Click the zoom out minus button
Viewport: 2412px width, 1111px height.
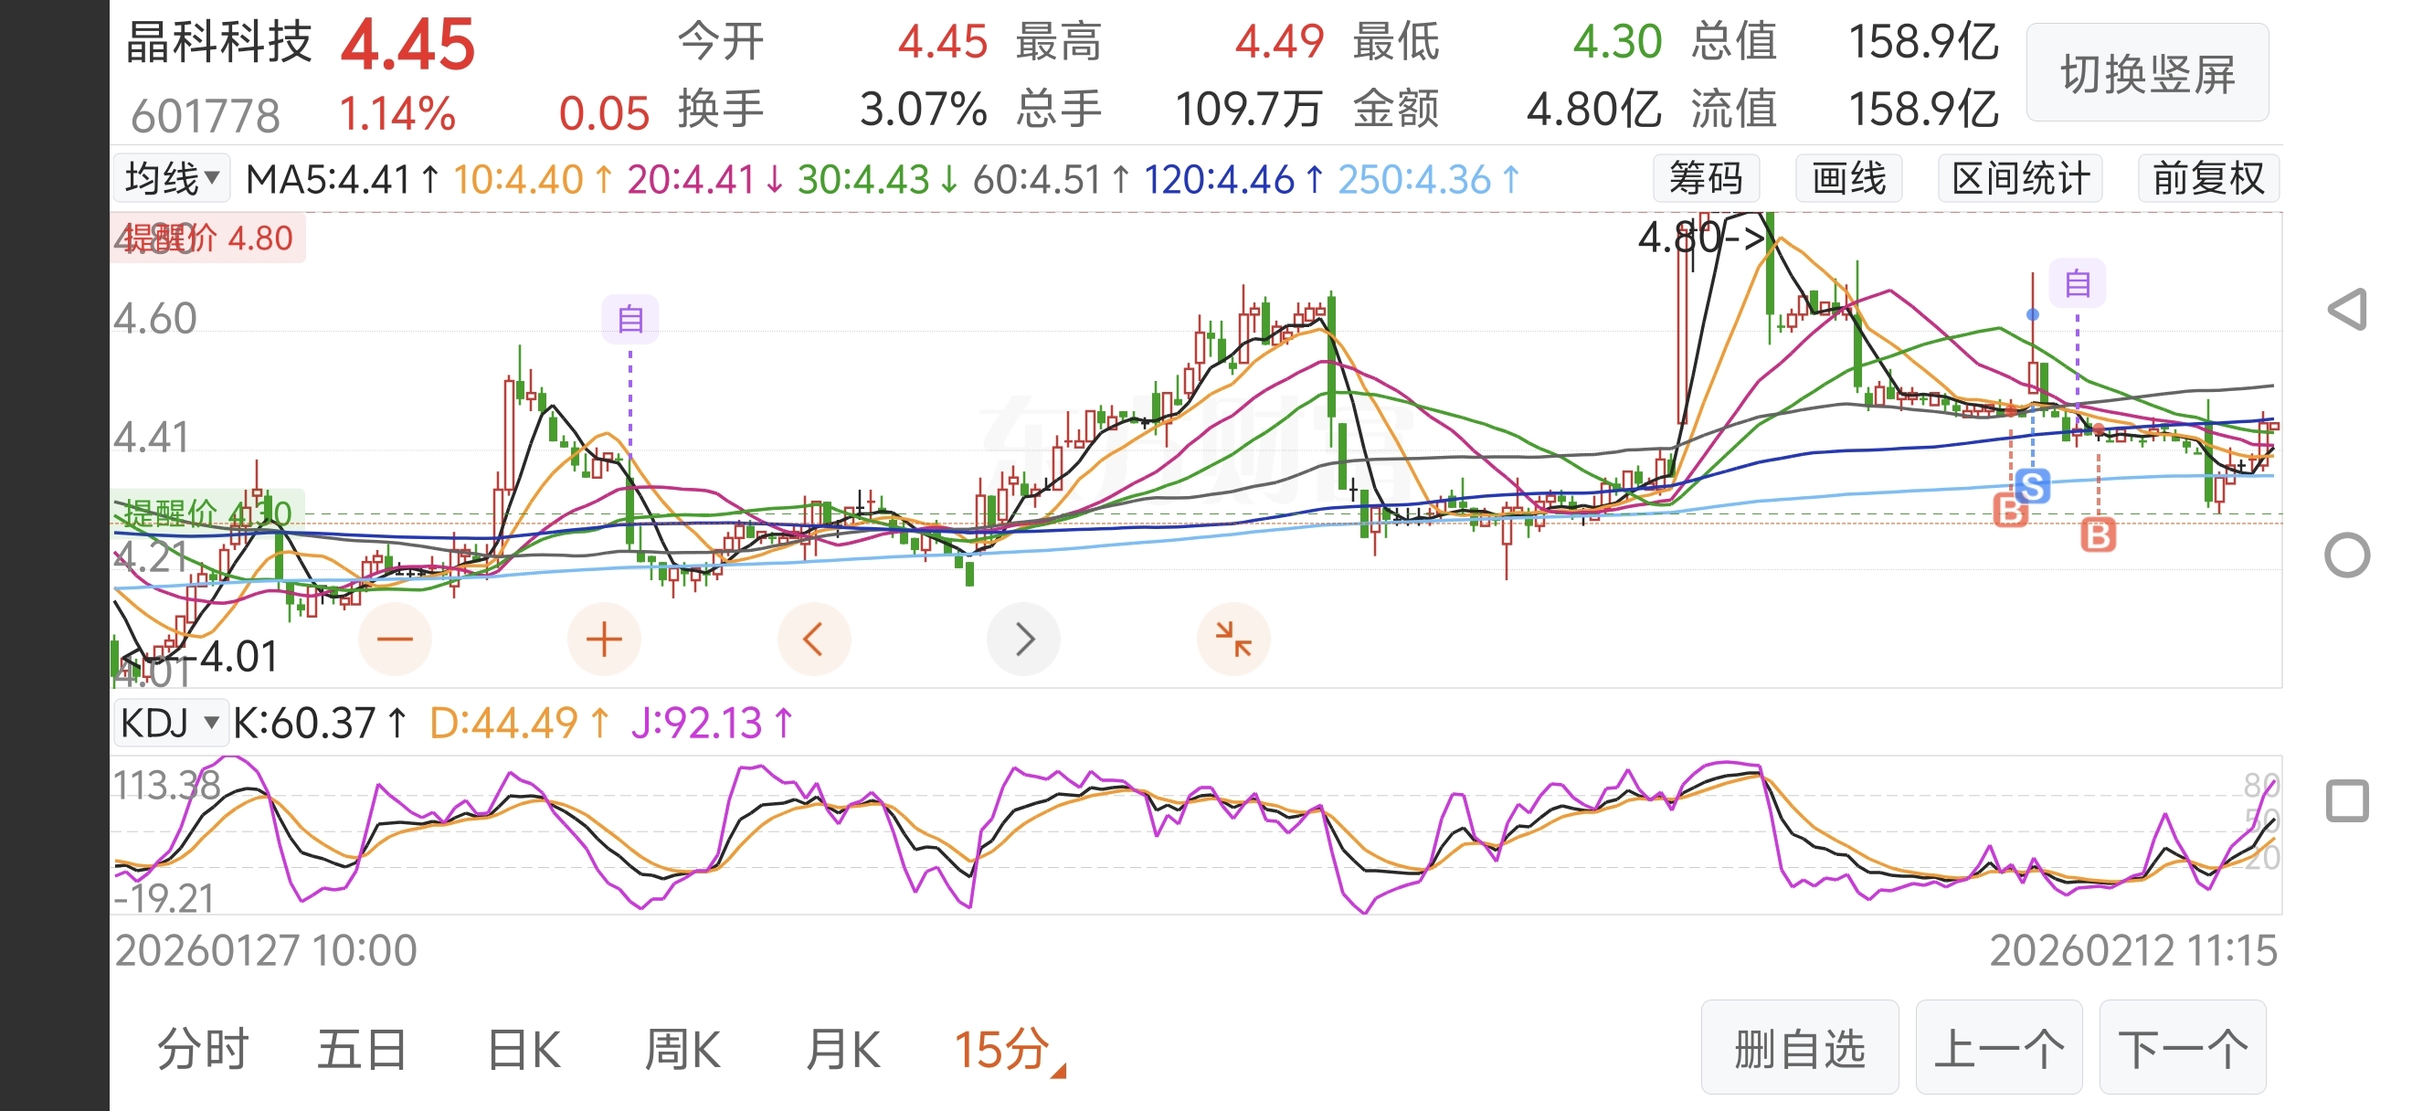[394, 640]
